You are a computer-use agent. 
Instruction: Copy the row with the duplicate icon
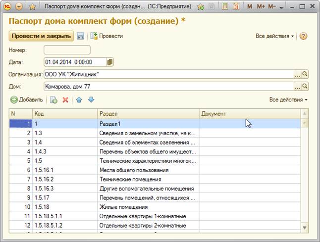(53, 99)
